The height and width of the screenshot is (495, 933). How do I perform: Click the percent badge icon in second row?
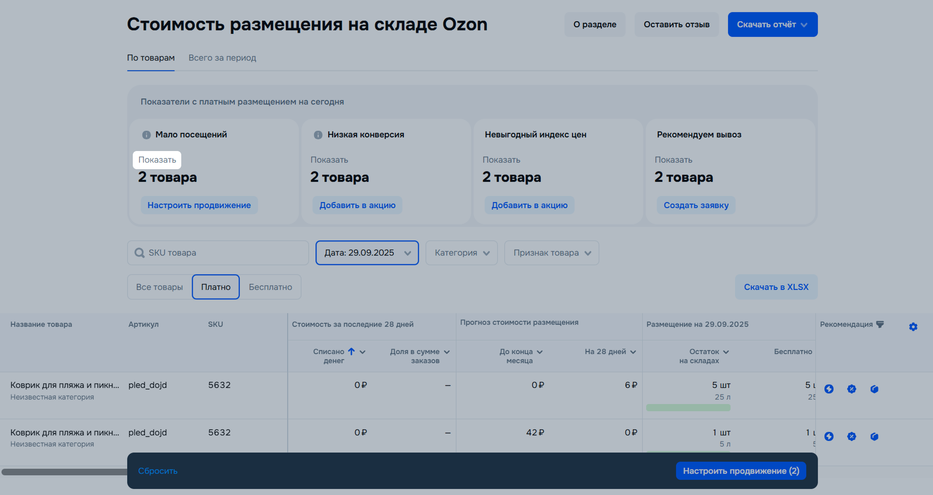pos(851,436)
